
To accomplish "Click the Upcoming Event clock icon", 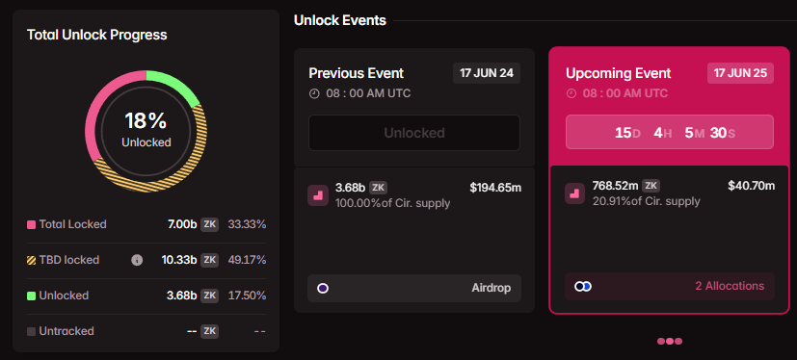I will (x=571, y=94).
